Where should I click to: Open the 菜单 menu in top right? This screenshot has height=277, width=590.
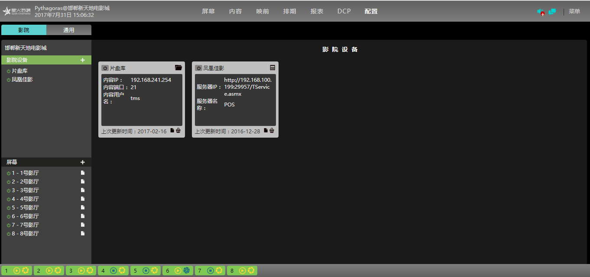pos(574,12)
